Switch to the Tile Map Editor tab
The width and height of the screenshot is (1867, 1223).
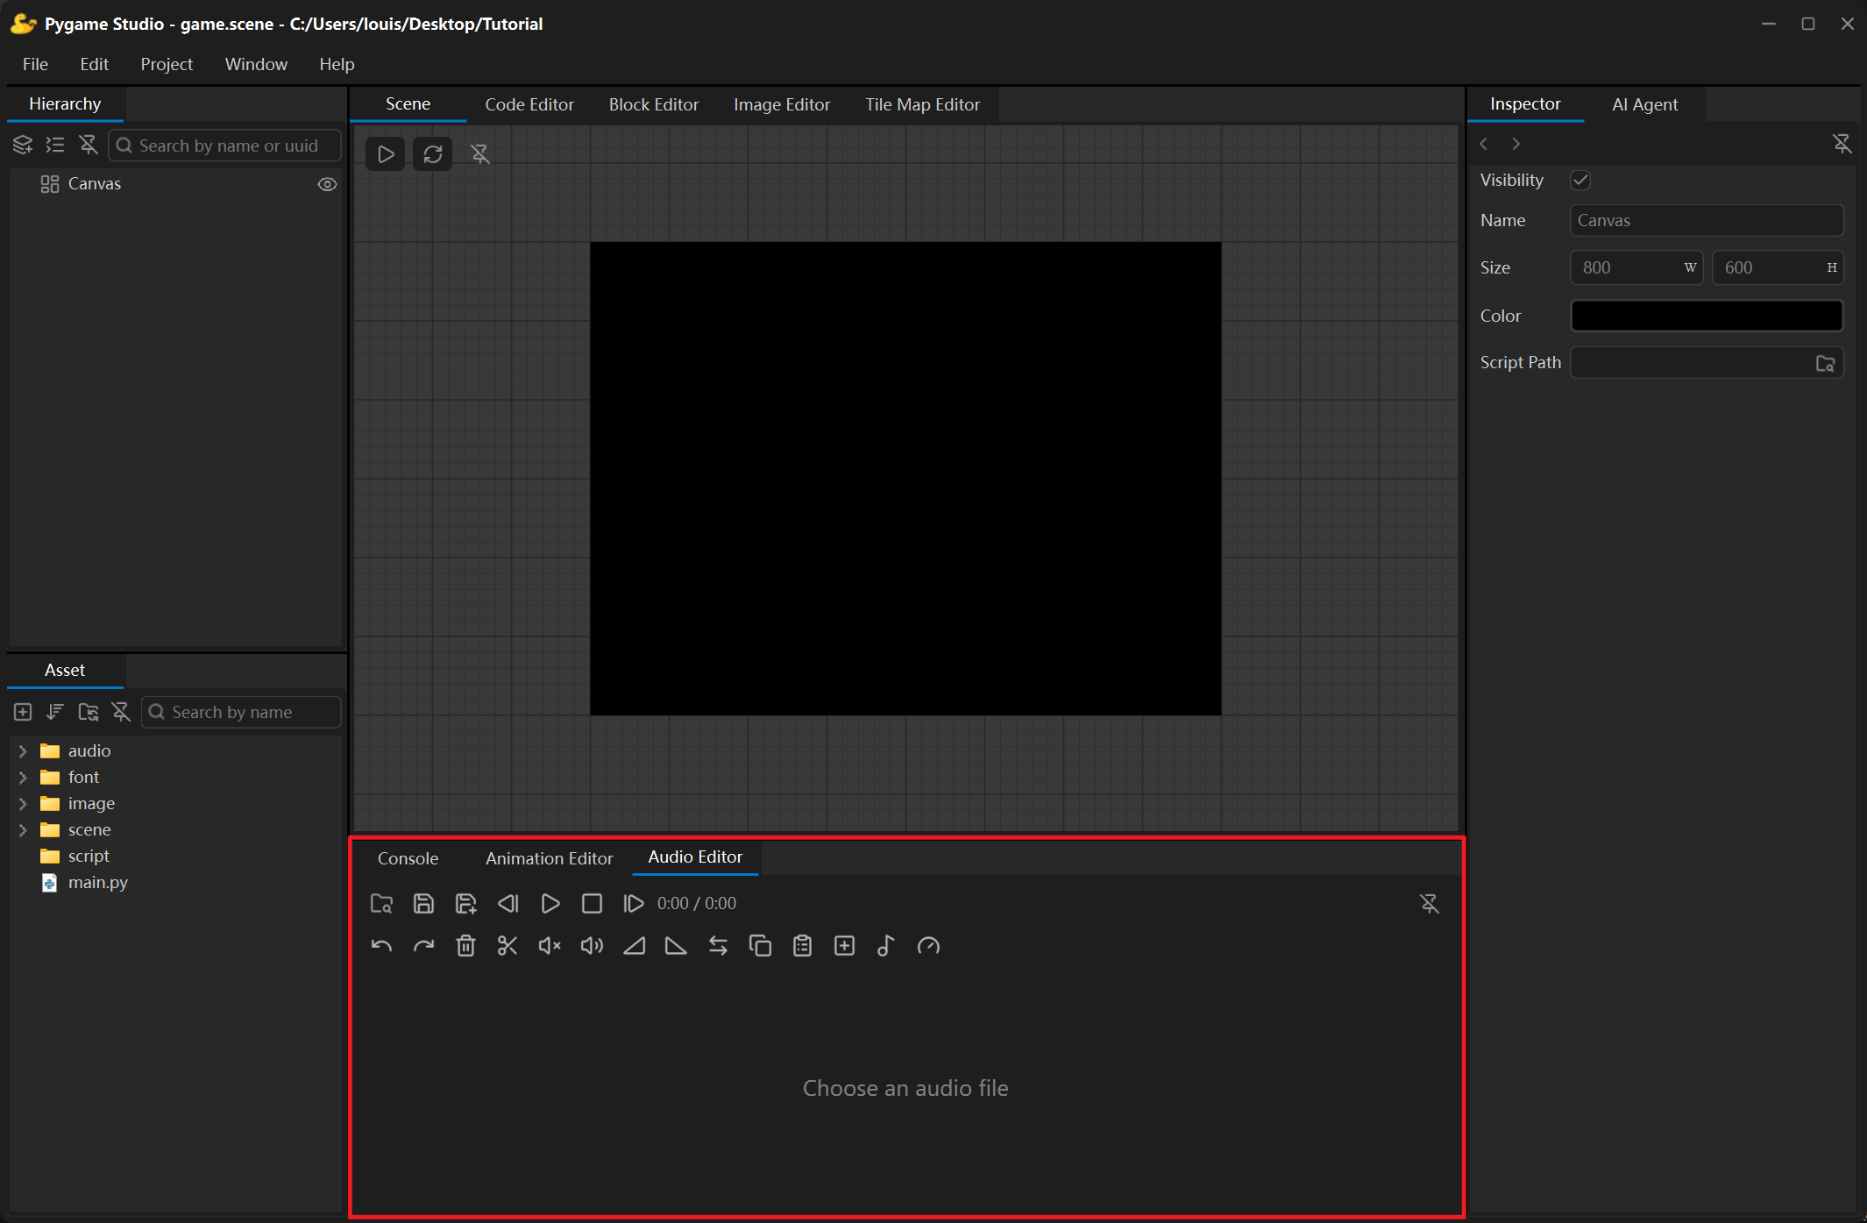[x=923, y=104]
